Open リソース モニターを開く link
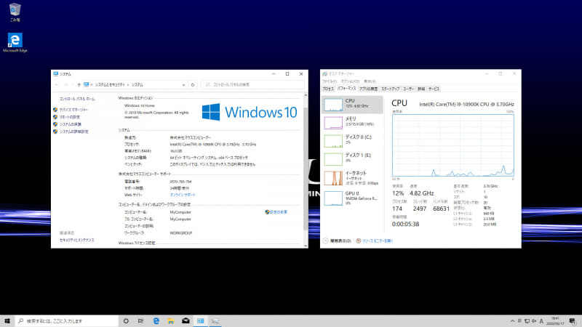This screenshot has height=327, width=582. tap(374, 241)
